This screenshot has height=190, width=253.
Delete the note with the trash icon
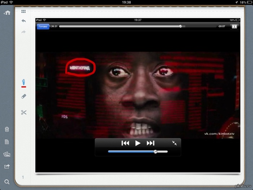[7, 129]
